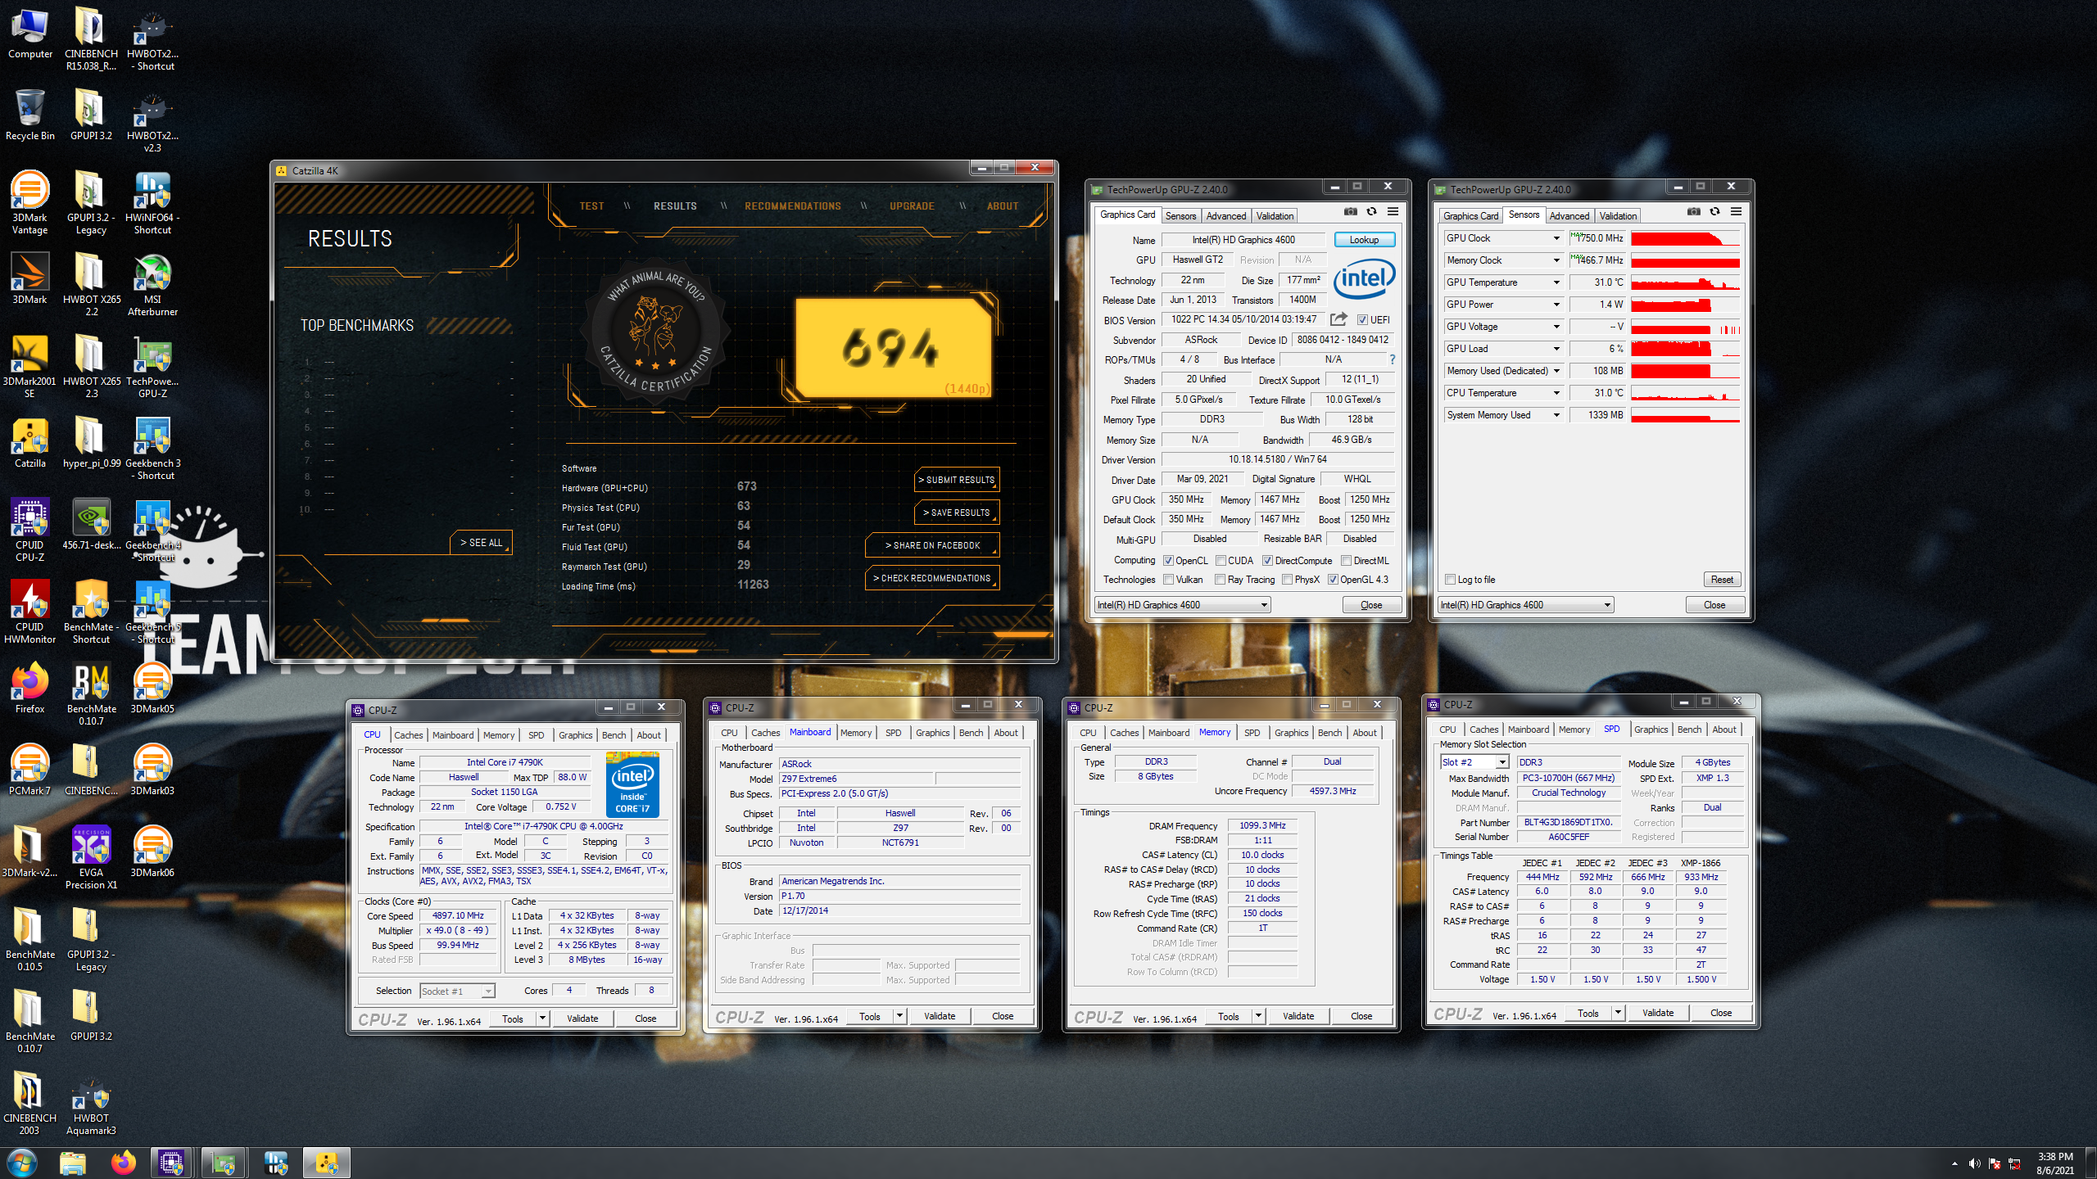2097x1179 pixels.
Task: Switch to Validation tab in GPU-Z Sensors window
Action: click(1618, 216)
